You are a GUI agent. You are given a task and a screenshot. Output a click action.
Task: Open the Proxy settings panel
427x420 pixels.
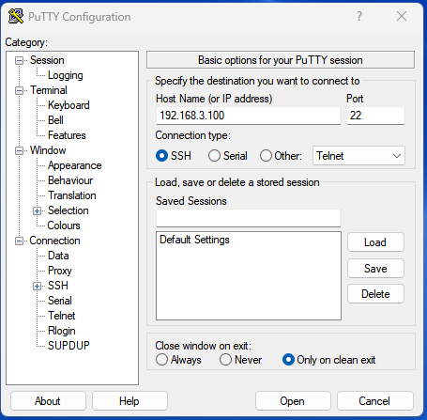[60, 271]
